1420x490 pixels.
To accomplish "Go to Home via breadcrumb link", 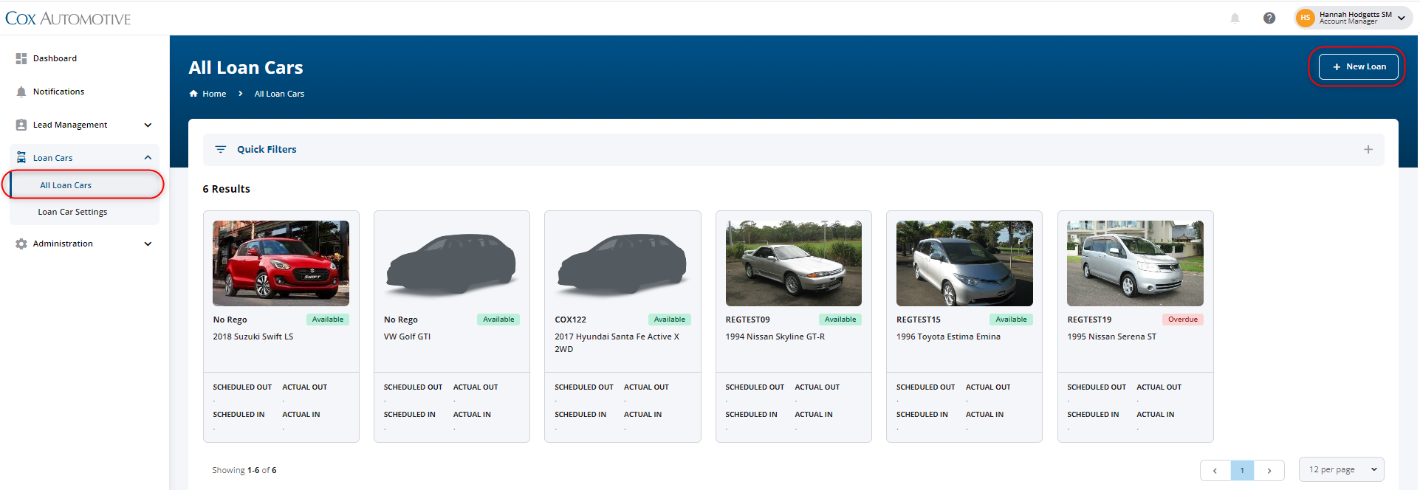I will [214, 94].
